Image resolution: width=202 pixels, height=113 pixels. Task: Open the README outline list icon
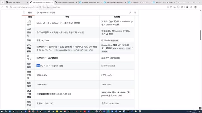(x=135, y=13)
